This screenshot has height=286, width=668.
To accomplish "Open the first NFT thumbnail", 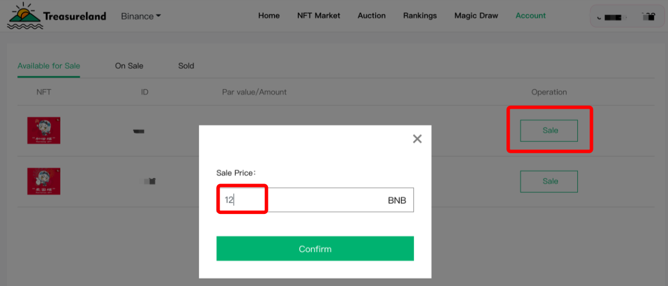I will click(44, 130).
